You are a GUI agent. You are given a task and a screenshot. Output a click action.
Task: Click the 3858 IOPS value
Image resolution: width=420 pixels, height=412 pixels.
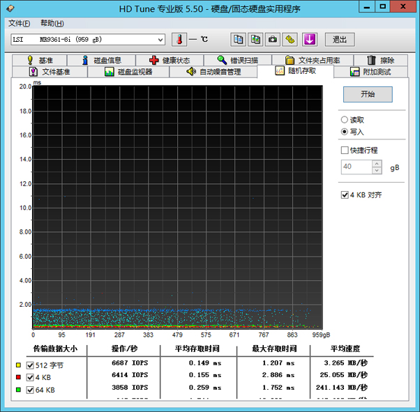[130, 388]
